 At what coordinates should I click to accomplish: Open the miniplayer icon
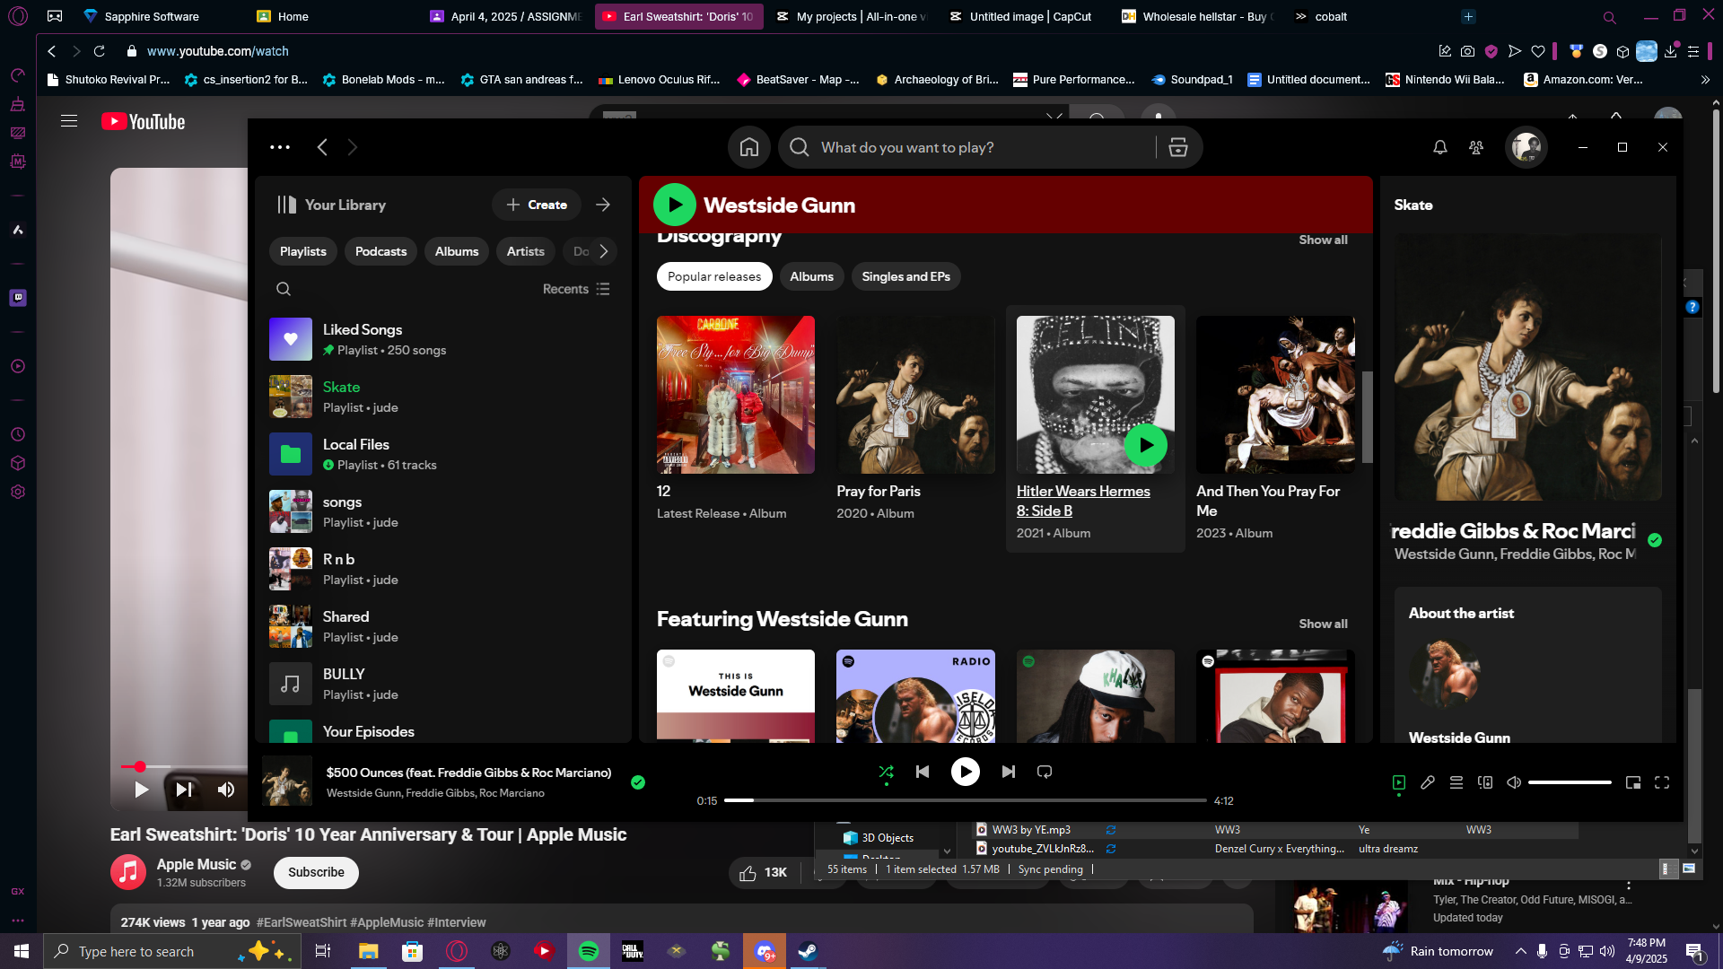pyautogui.click(x=1633, y=782)
